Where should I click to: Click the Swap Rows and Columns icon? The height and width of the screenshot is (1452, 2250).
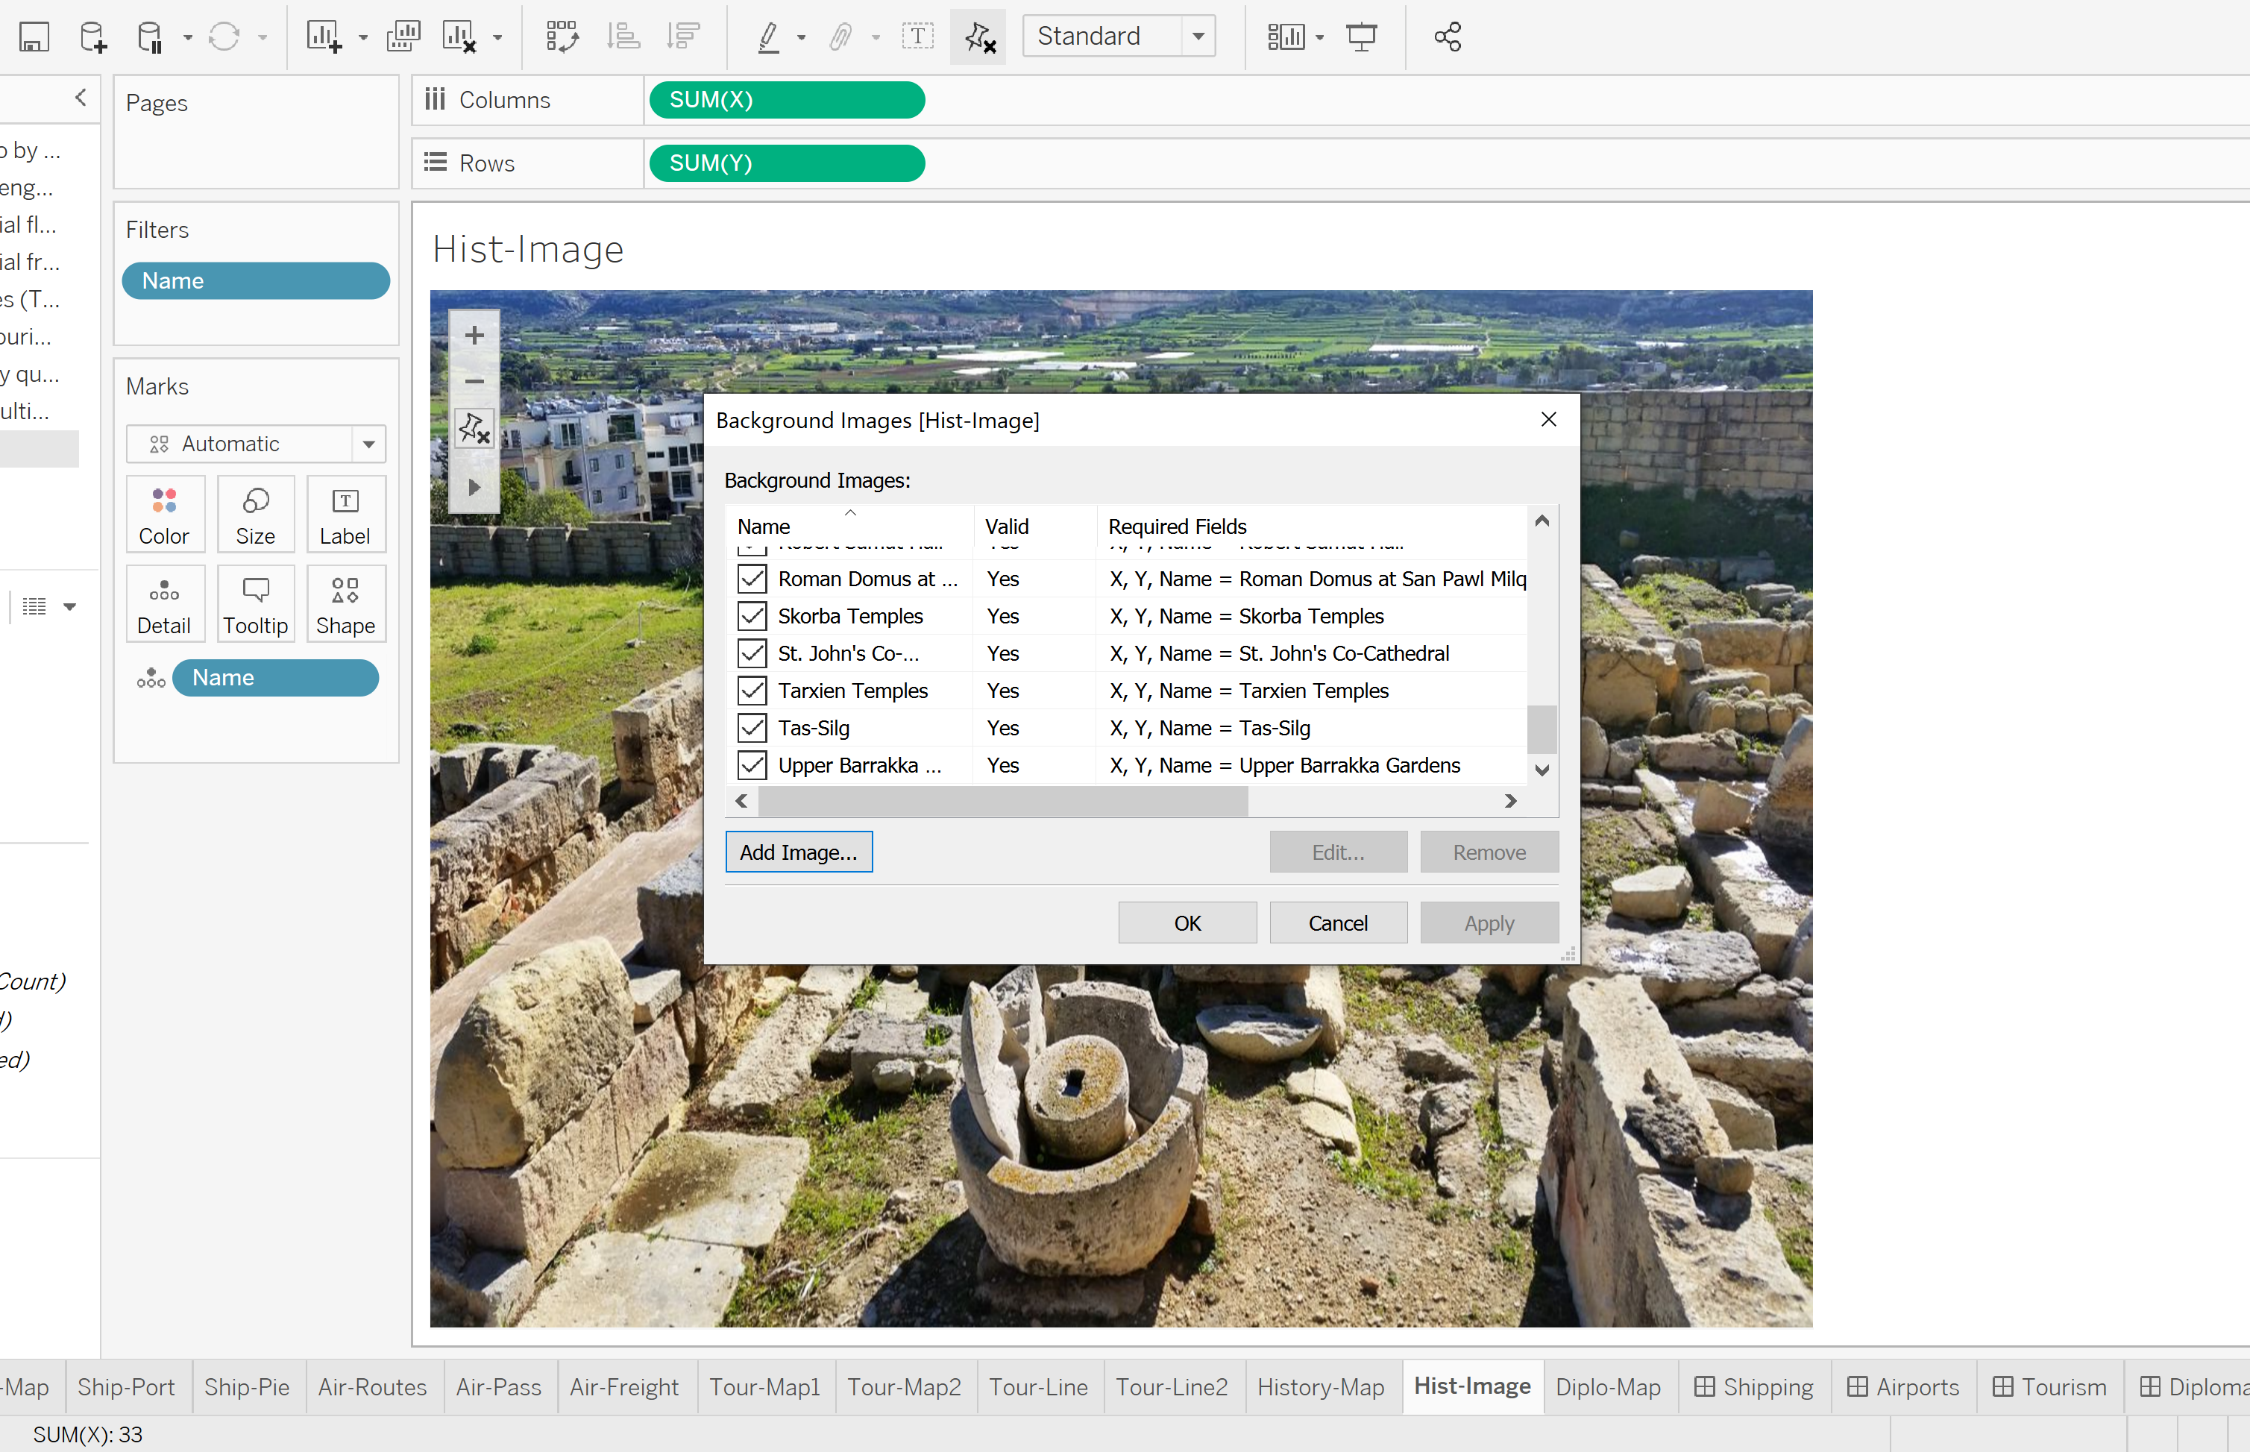(562, 37)
